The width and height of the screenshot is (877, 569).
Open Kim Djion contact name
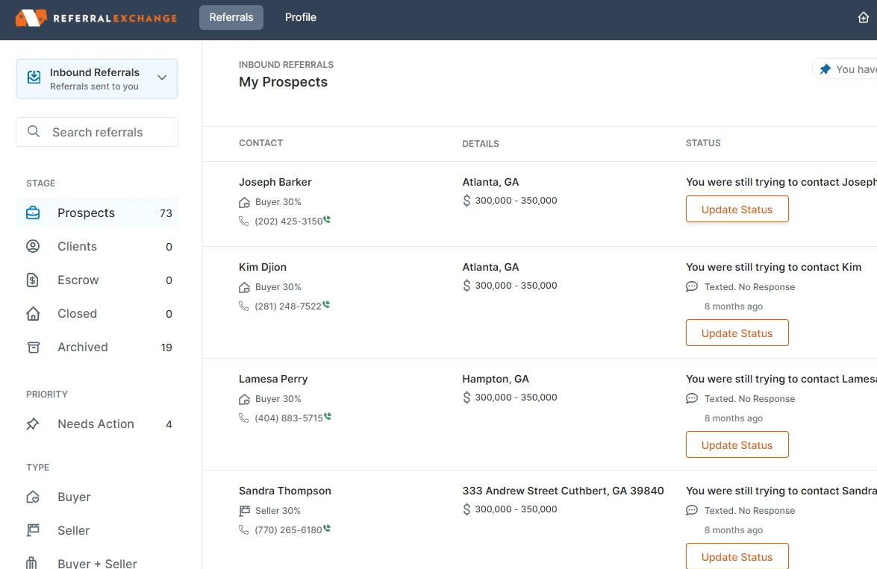[x=262, y=267]
